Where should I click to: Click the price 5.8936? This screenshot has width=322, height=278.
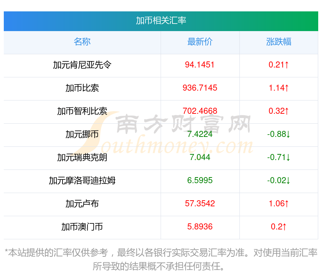200,227
